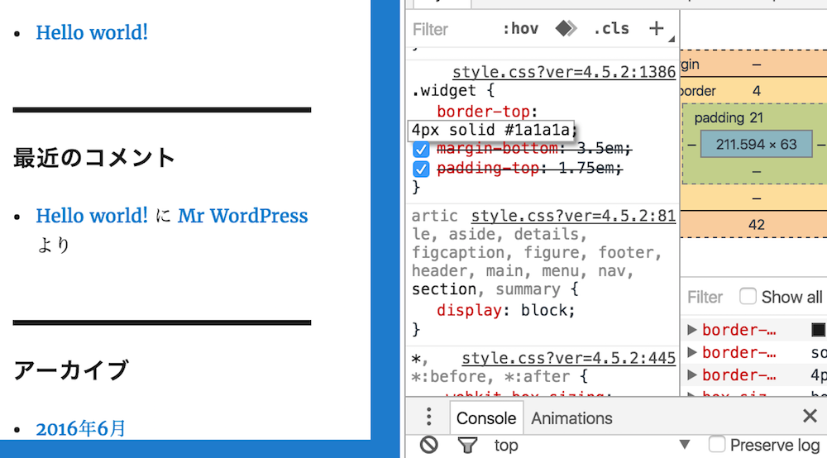The height and width of the screenshot is (458, 827).
Task: Switch to the Animations drawer tab
Action: pyautogui.click(x=571, y=418)
